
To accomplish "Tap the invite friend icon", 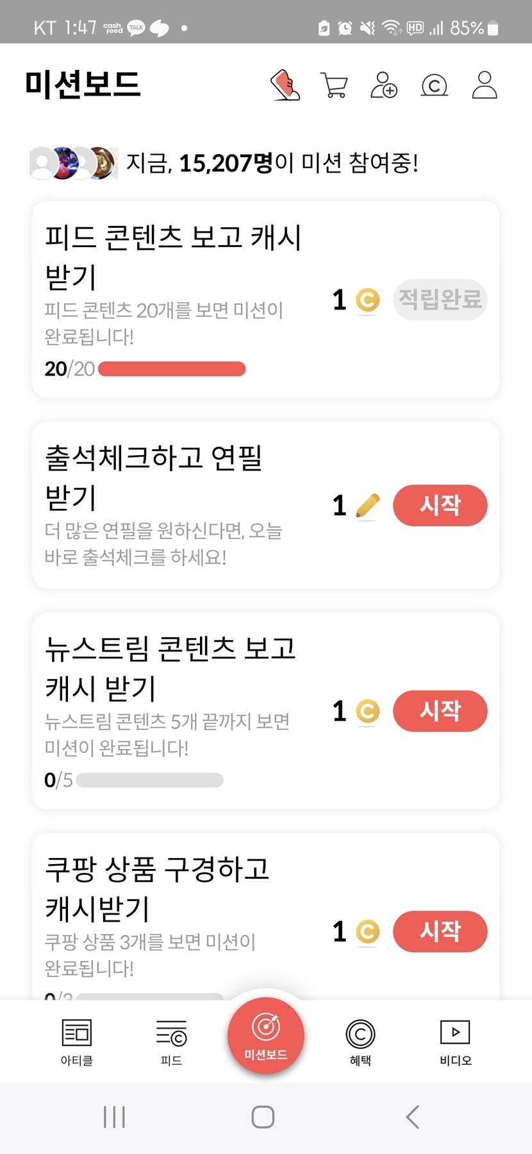I will [x=383, y=85].
